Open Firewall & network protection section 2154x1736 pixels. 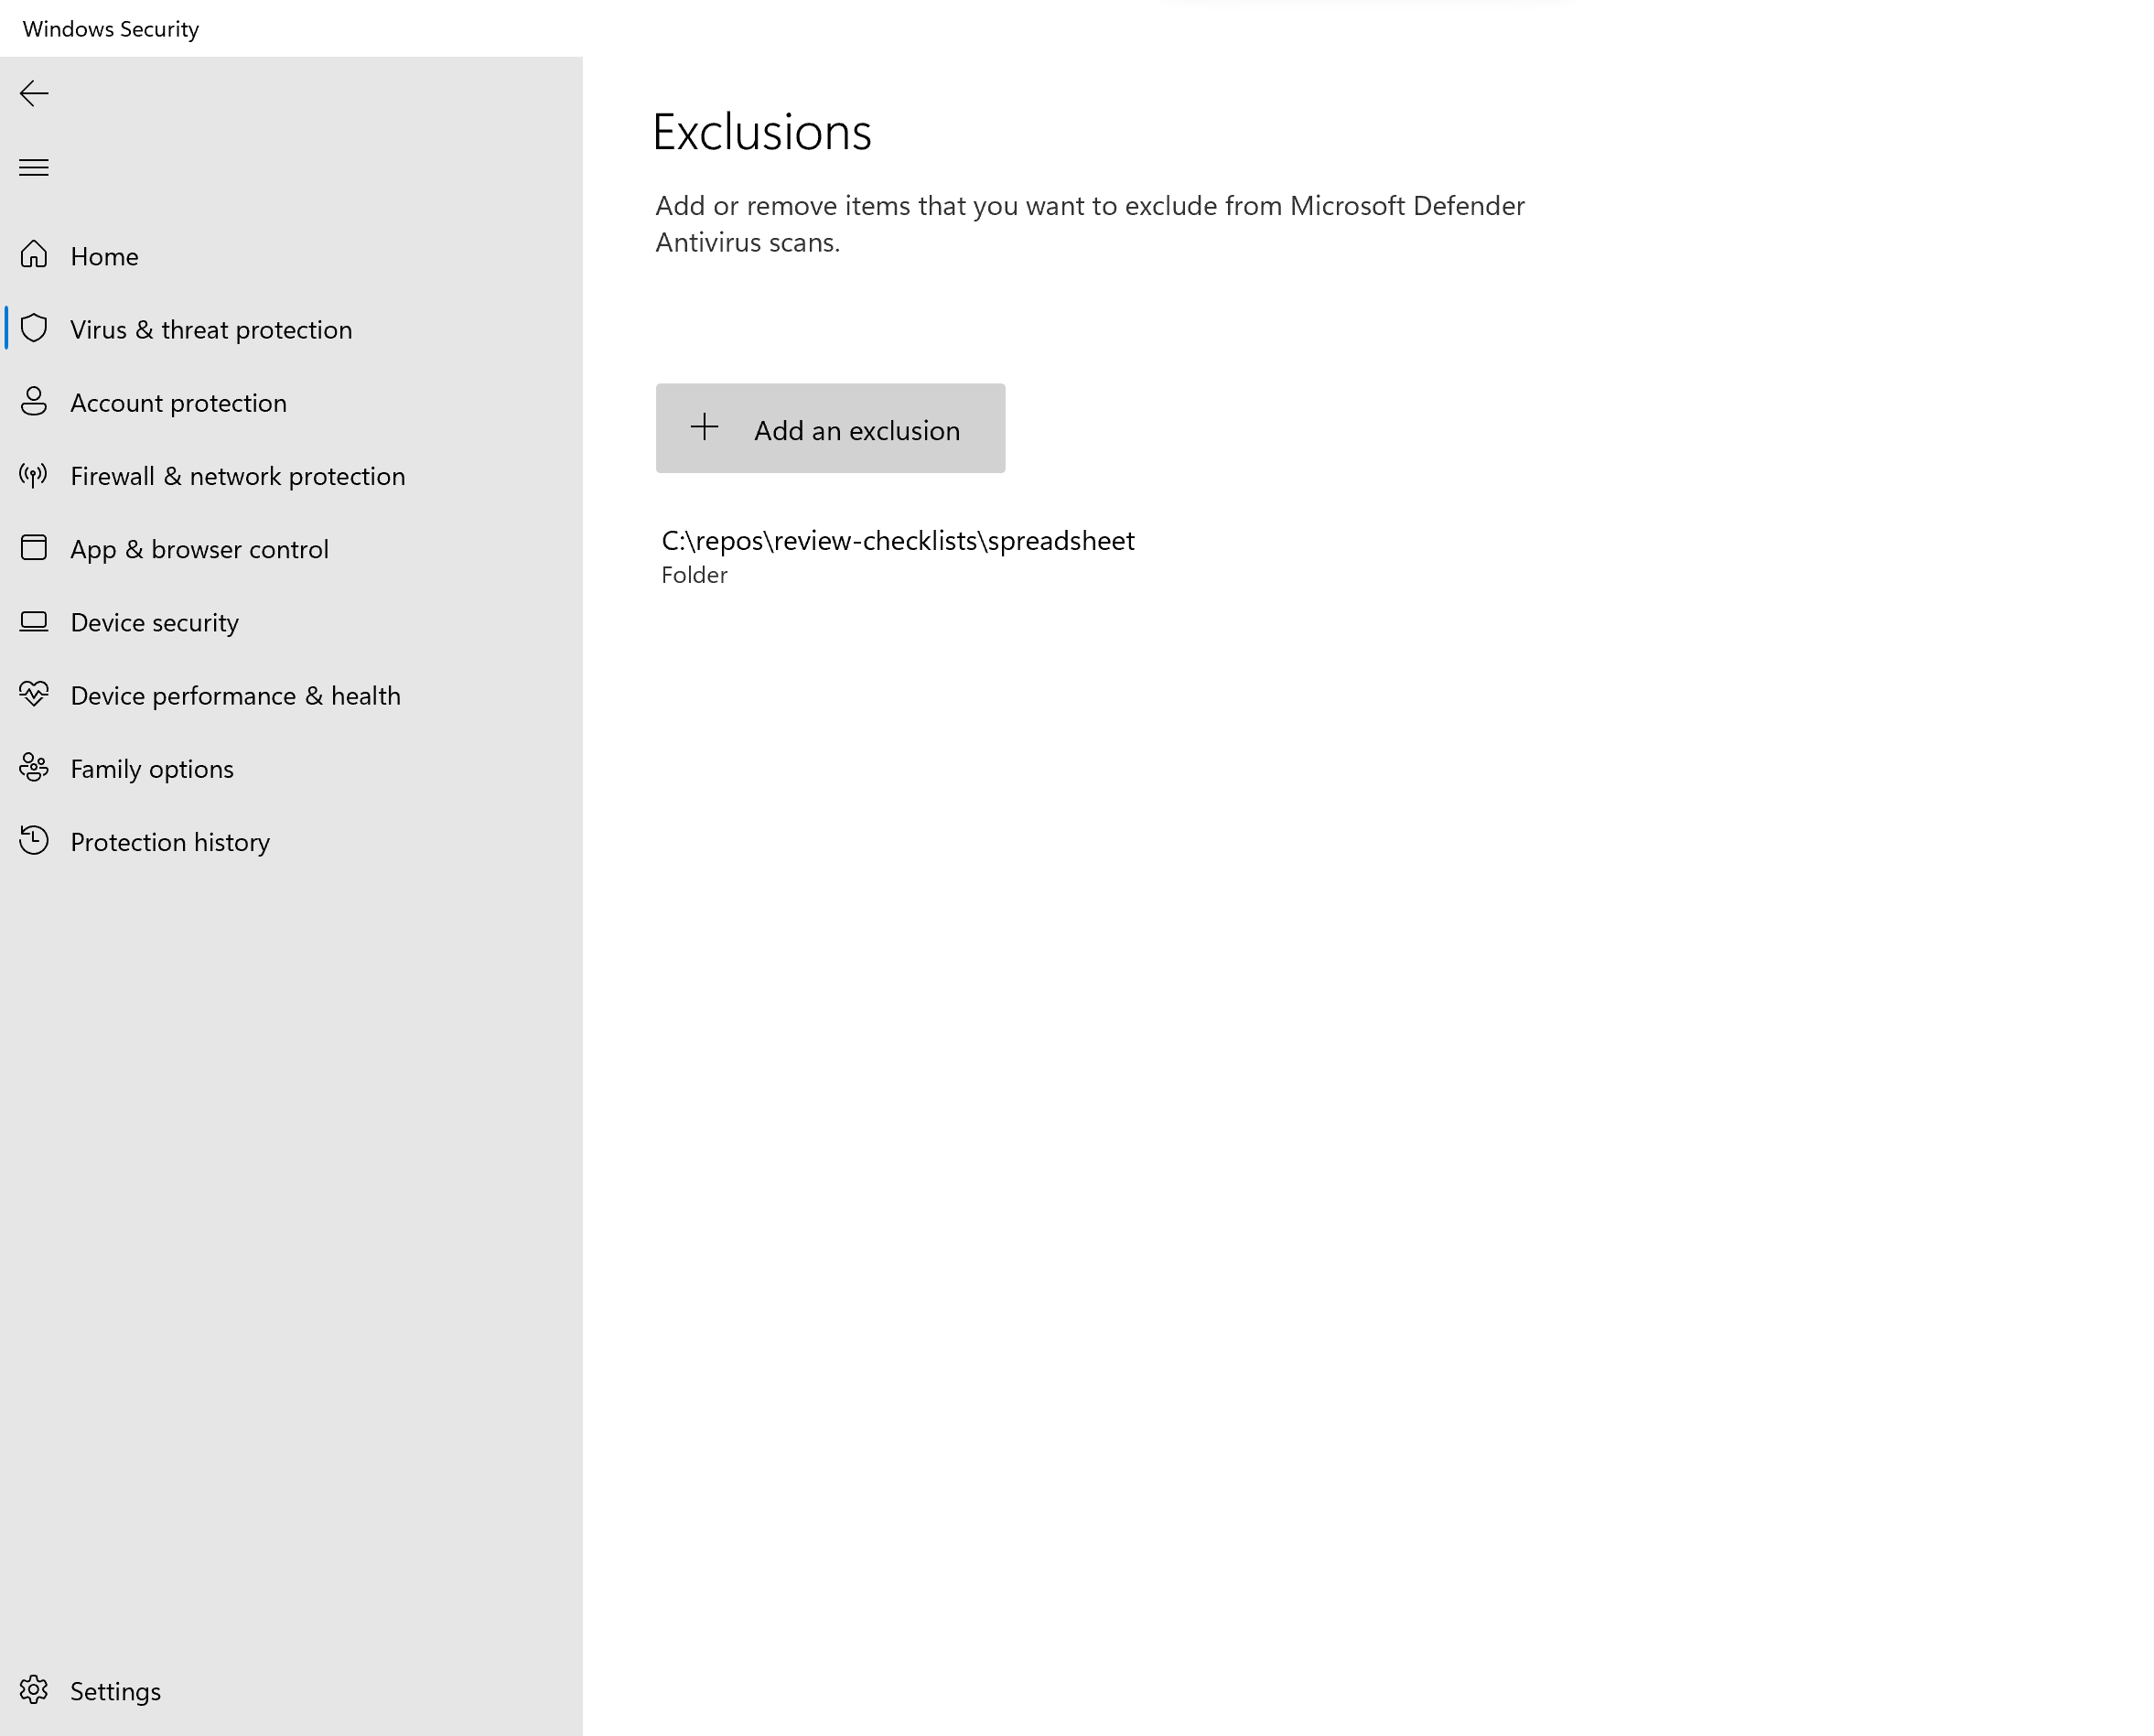point(237,475)
